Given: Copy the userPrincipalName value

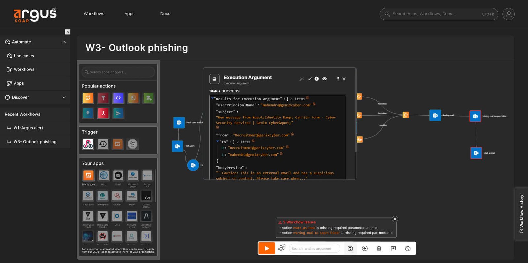Looking at the screenshot, I should [314, 104].
